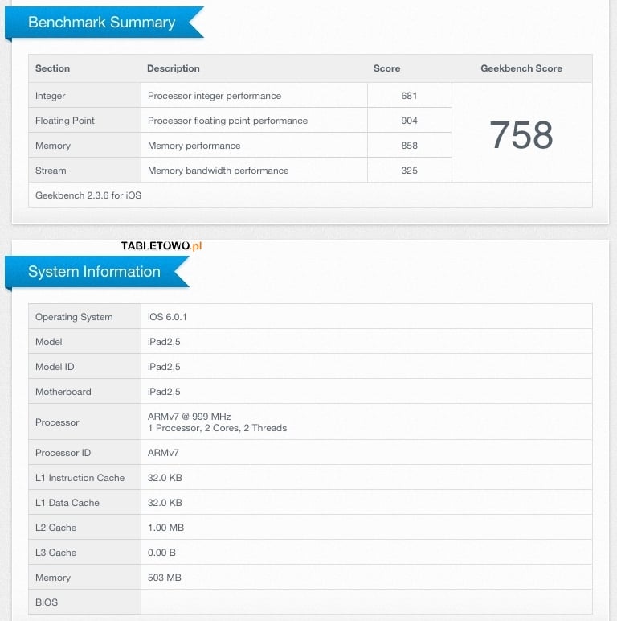Click 'Memory bandwidth performance' description
This screenshot has height=621, width=617.
218,171
